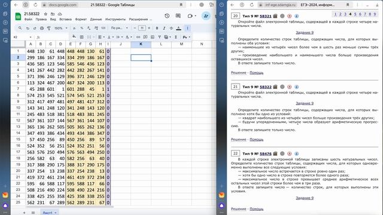Decrease font size in Sheets
Screen dimensions: 383x215
tap(135, 28)
